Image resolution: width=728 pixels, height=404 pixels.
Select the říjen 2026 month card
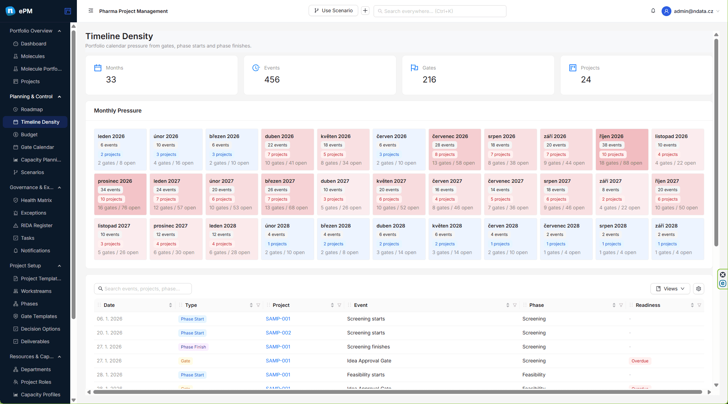pyautogui.click(x=622, y=150)
